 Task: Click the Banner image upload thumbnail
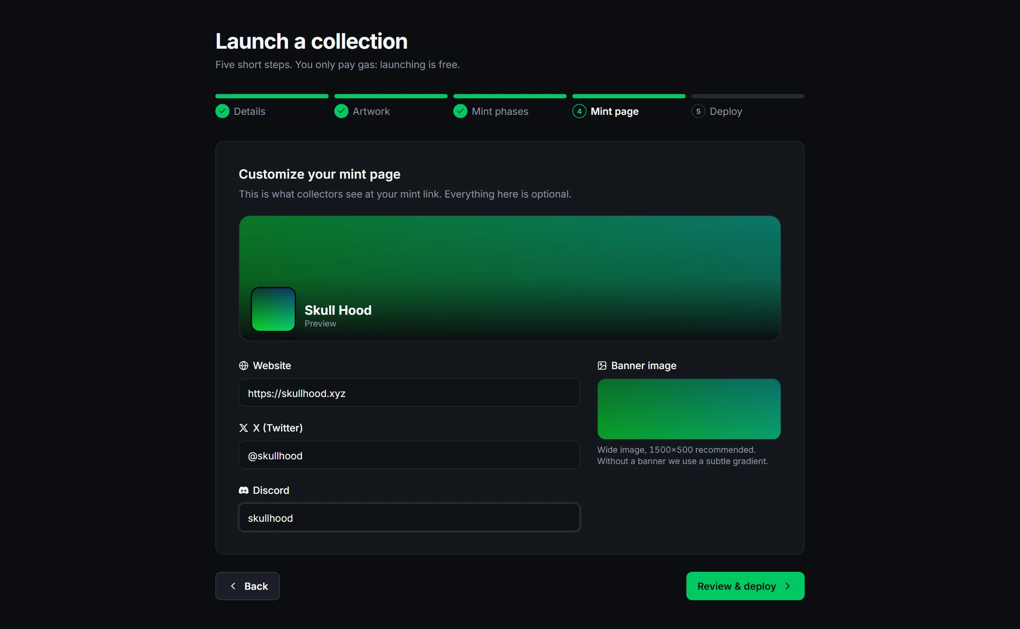pyautogui.click(x=689, y=409)
